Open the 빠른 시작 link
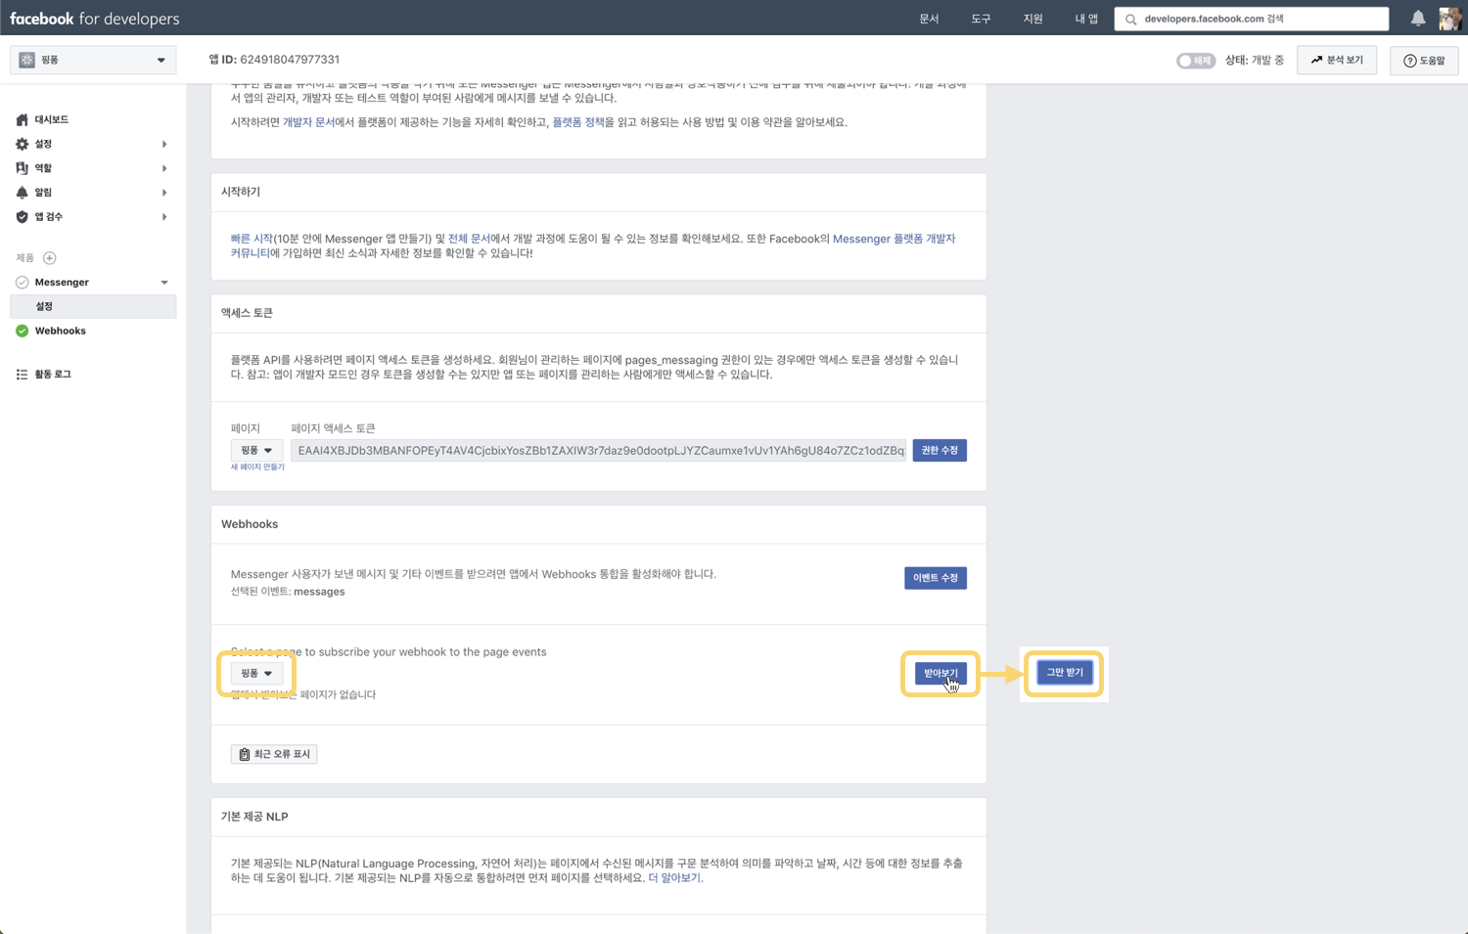The height and width of the screenshot is (934, 1468). point(252,239)
